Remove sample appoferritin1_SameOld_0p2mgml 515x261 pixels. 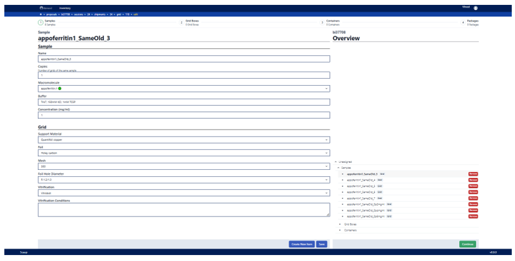coord(473,204)
